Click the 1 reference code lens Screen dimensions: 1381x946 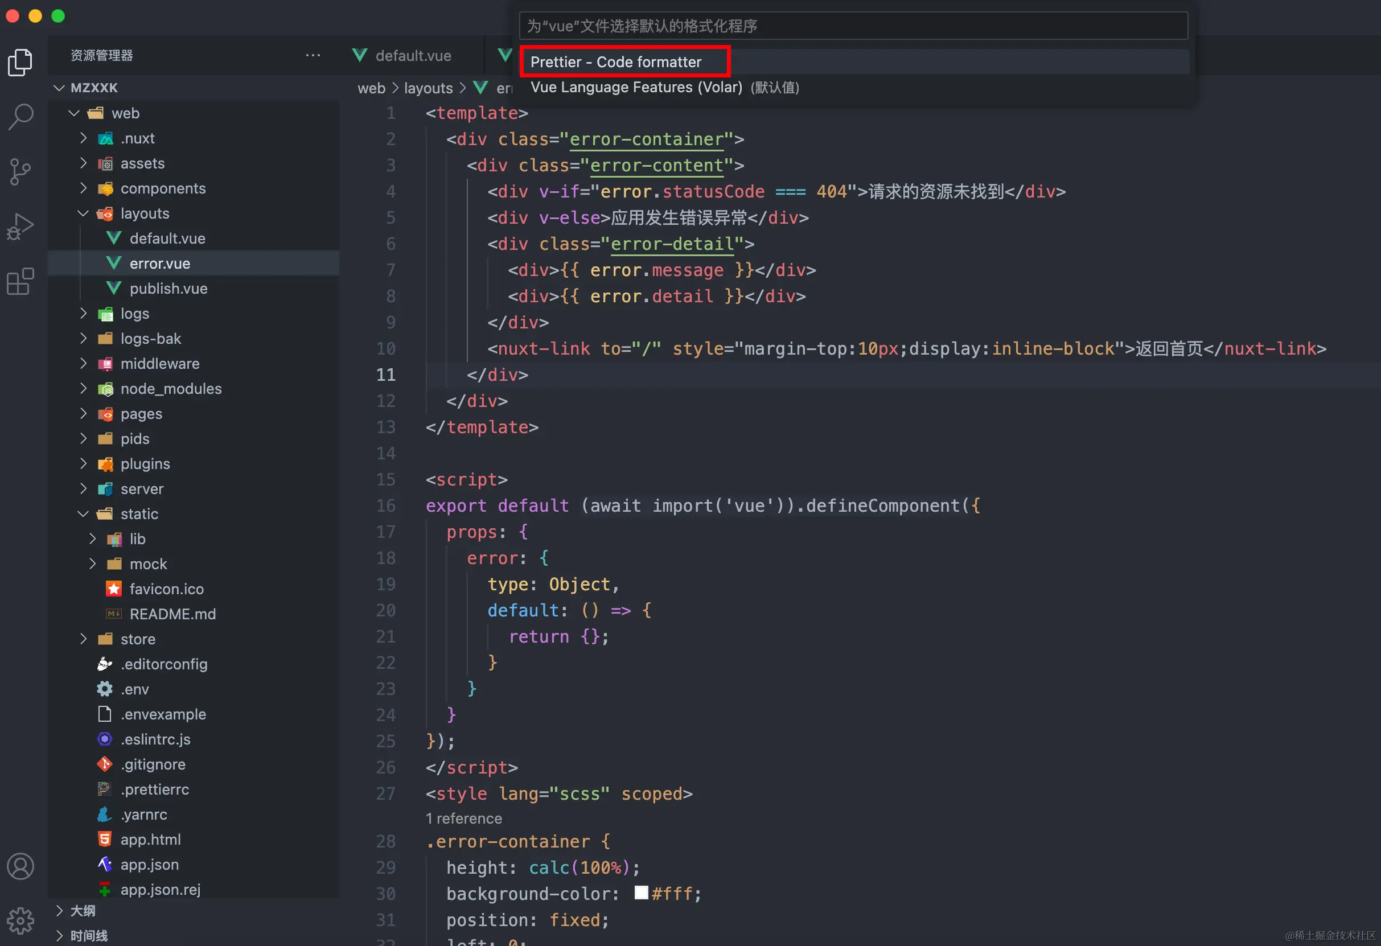(x=464, y=819)
